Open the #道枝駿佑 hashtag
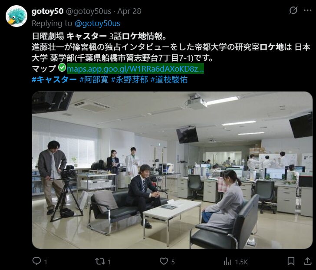 (169, 79)
